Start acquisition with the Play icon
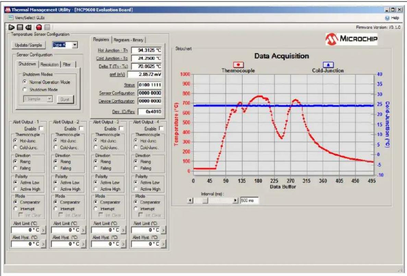Image resolution: width=407 pixels, height=276 pixels. pyautogui.click(x=11, y=27)
